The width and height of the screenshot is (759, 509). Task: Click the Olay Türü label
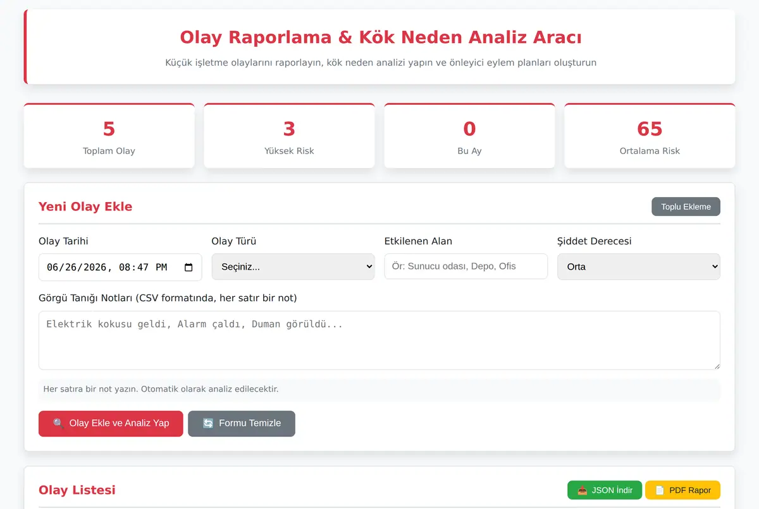234,241
